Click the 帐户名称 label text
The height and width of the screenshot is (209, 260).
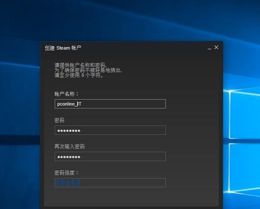(66, 94)
